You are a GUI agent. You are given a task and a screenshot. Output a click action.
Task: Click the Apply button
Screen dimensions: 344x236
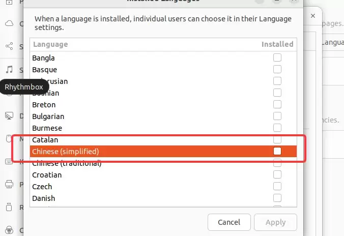[x=275, y=222]
